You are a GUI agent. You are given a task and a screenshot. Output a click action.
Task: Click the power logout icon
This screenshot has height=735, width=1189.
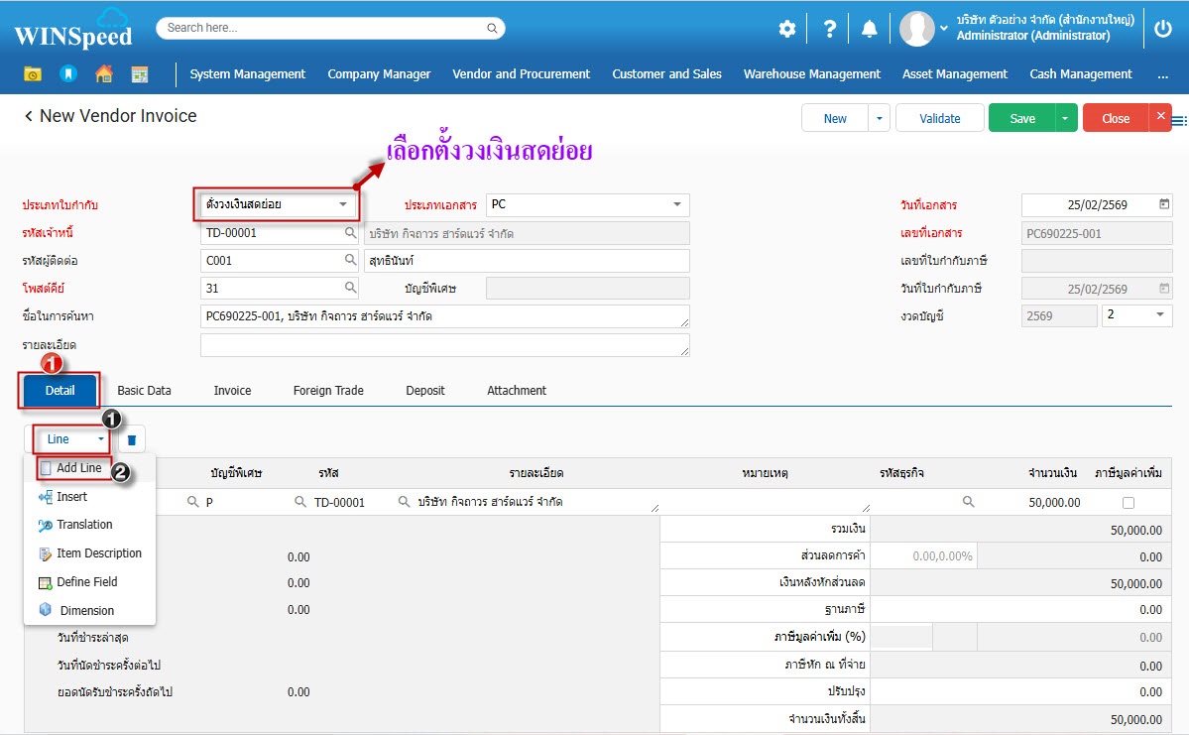pyautogui.click(x=1163, y=29)
